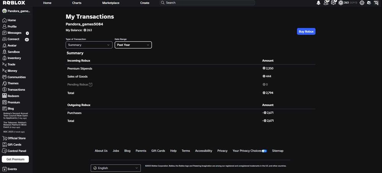Click the Home icon in the sidebar
This screenshot has width=382, height=173.
pyautogui.click(x=4, y=20)
